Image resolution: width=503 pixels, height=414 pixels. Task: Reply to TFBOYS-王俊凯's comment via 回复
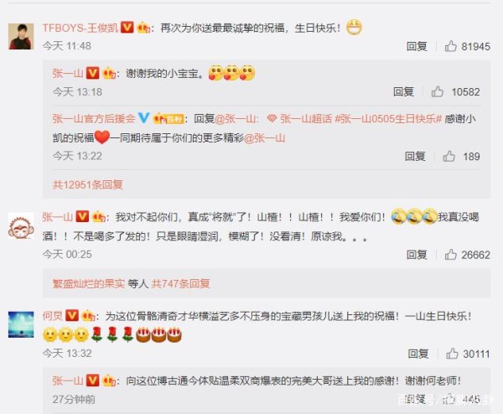[417, 46]
